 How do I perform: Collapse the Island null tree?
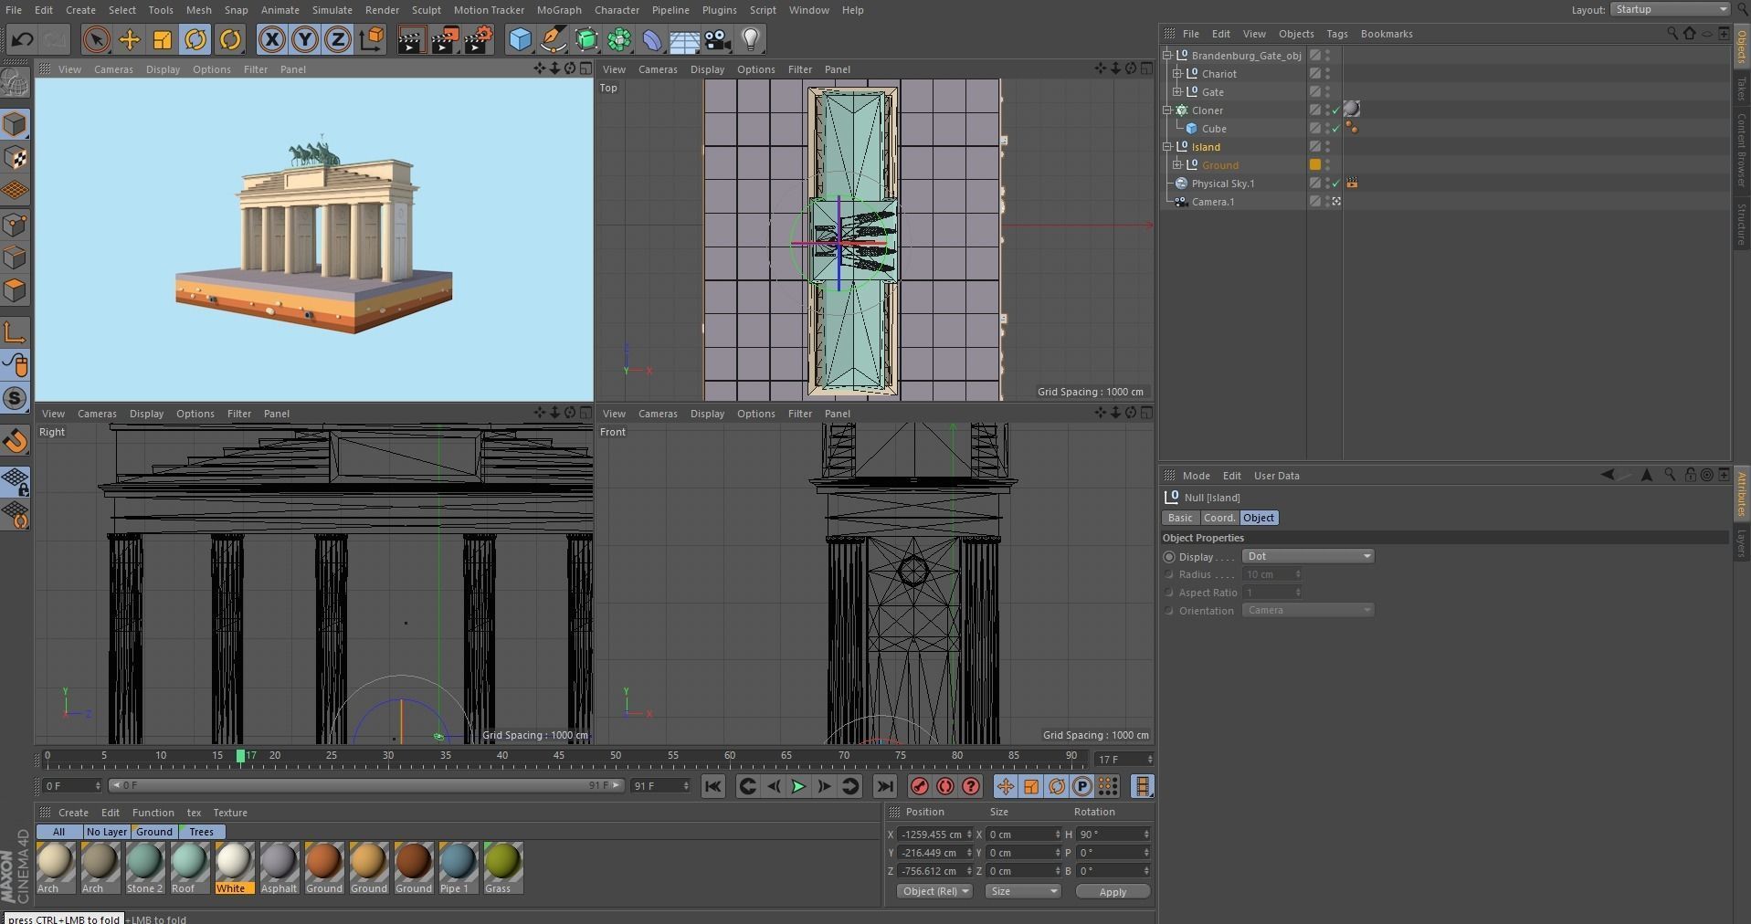1167,147
